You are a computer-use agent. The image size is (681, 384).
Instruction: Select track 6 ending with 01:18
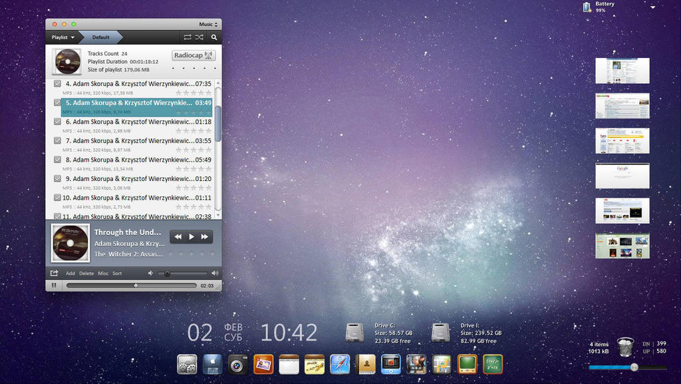[138, 126]
